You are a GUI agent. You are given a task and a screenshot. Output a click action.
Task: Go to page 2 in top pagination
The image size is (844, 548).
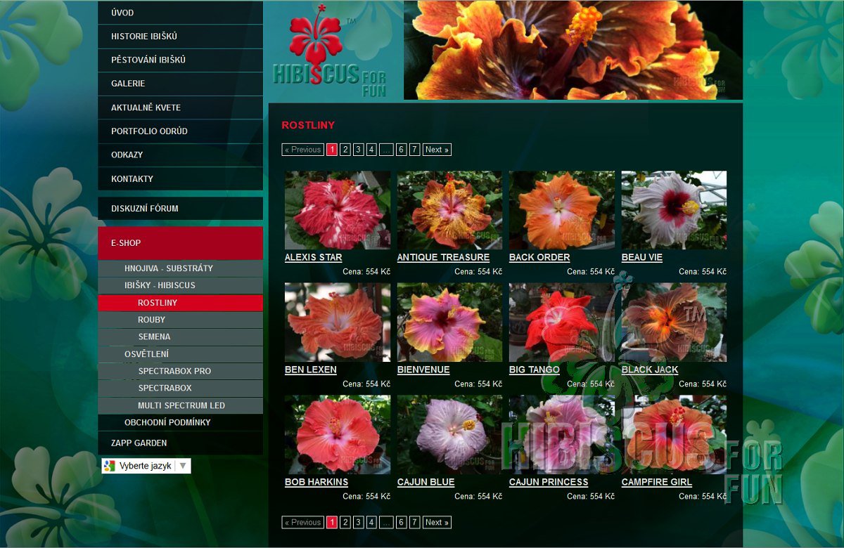(x=345, y=150)
